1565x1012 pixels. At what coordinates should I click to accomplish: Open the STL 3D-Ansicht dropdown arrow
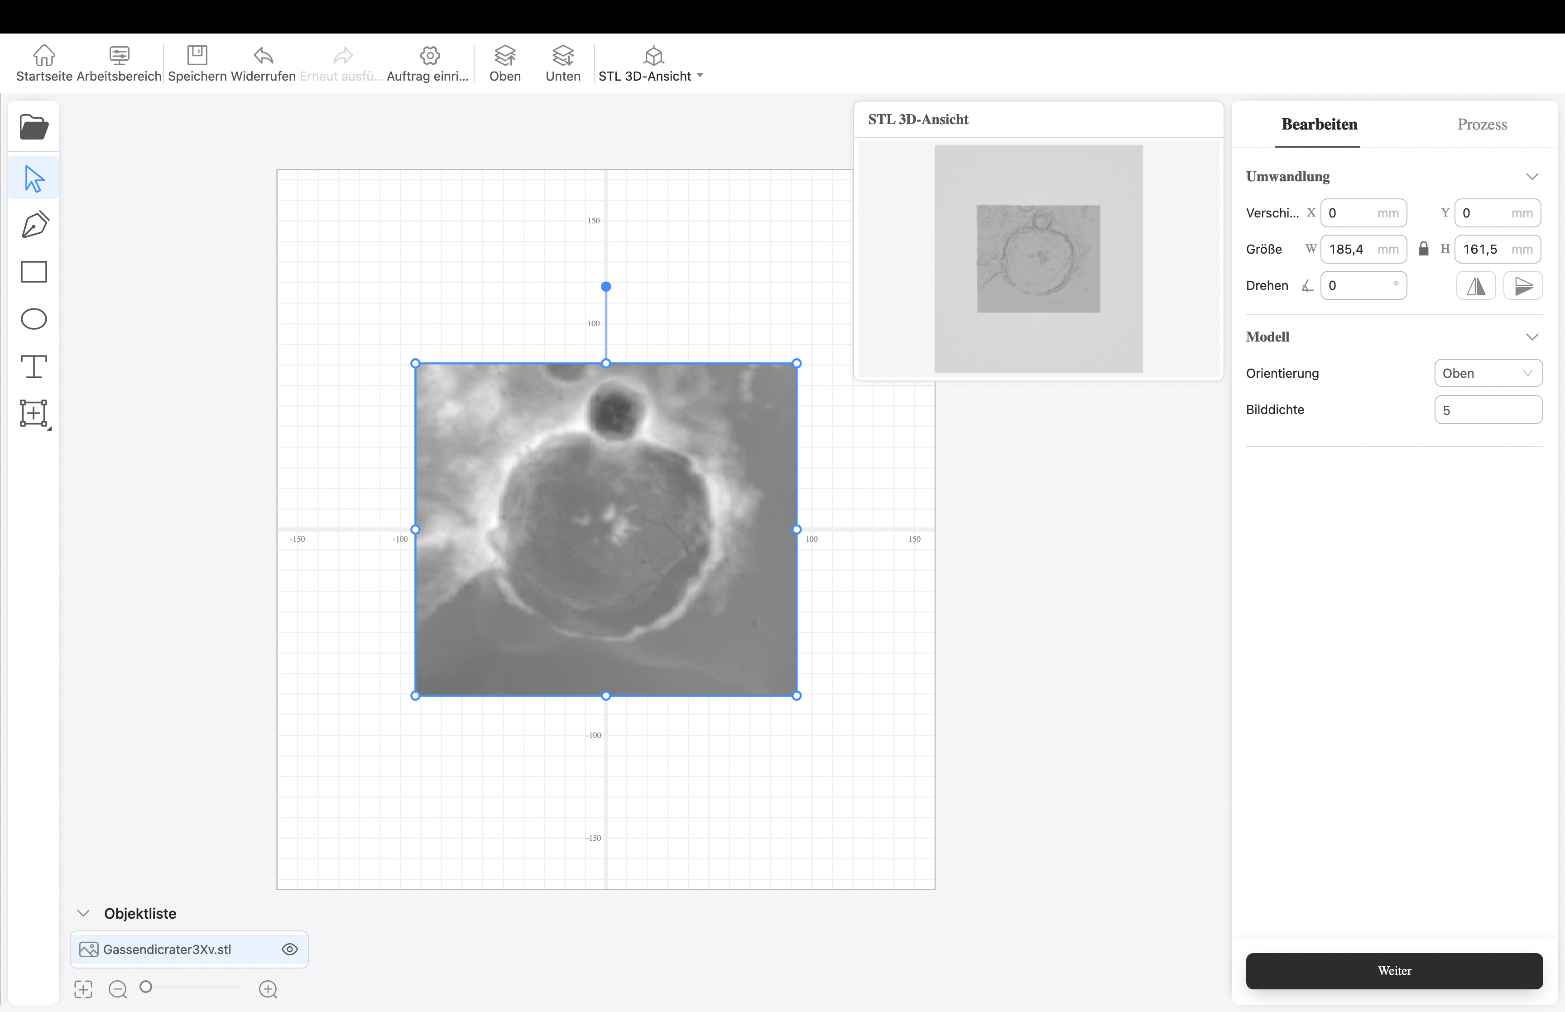click(700, 76)
